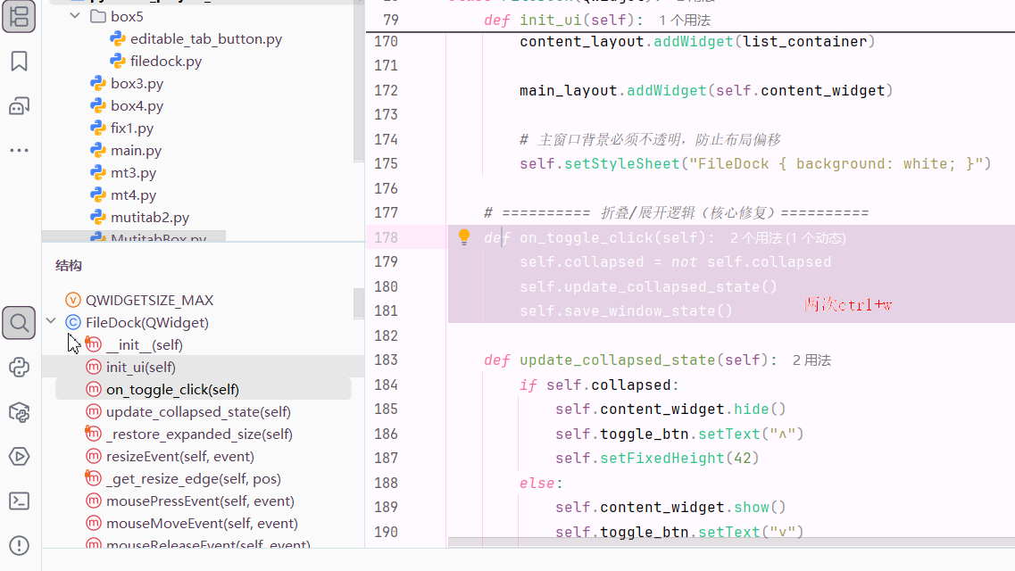This screenshot has width=1015, height=571.
Task: Select the box5 folder
Action: click(x=127, y=16)
